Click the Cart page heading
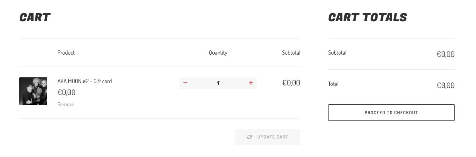 35,17
